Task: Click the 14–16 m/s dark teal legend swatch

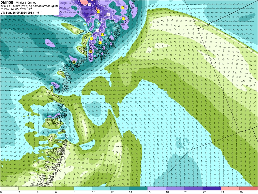Action: (x=138, y=188)
